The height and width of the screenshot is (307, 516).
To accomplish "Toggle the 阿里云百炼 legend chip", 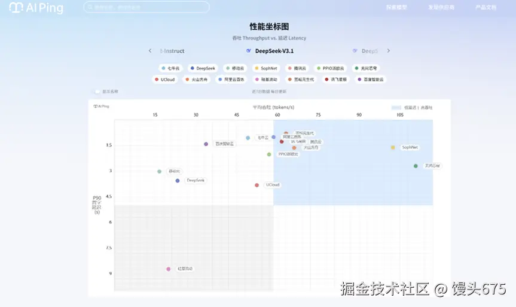I will [x=231, y=80].
